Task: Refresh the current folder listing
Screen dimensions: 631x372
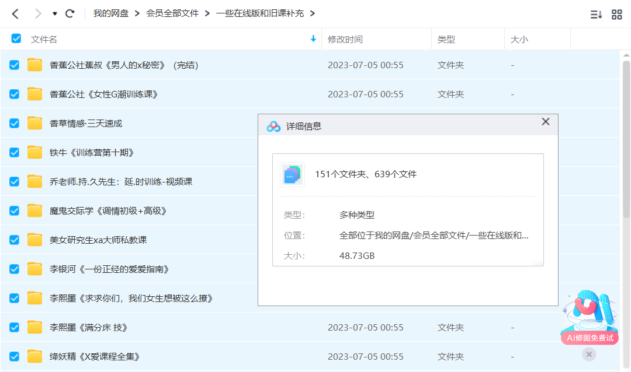Action: 70,13
